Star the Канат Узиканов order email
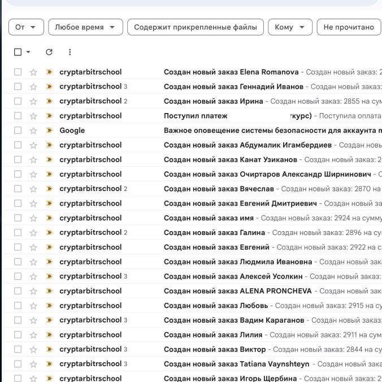Image resolution: width=382 pixels, height=382 pixels. pos(33,160)
